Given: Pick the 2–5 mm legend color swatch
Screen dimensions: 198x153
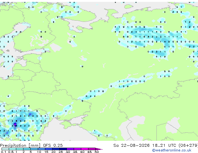Looking at the screenshot, I should point(27,149).
